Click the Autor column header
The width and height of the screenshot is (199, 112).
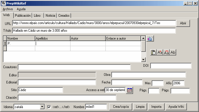(88, 38)
